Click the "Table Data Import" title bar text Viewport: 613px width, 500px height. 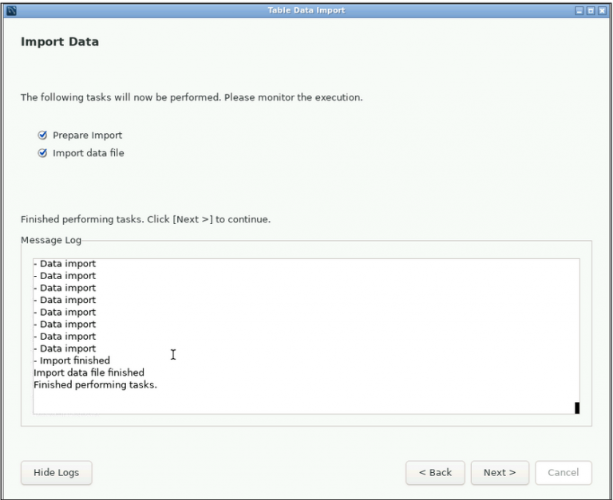[x=306, y=10]
